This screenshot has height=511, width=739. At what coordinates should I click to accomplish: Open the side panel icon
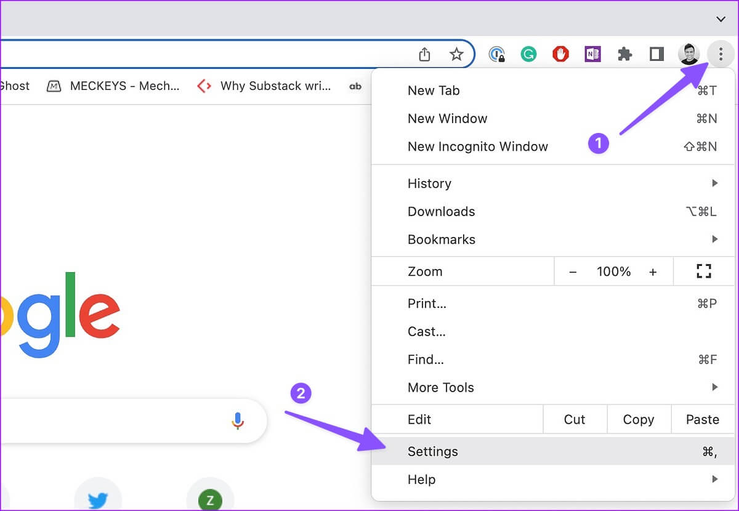(x=656, y=55)
